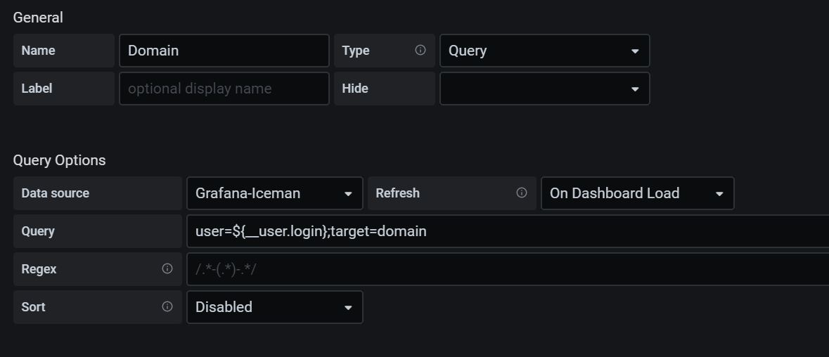The height and width of the screenshot is (357, 829).
Task: Click the Name label
Action: (x=38, y=51)
